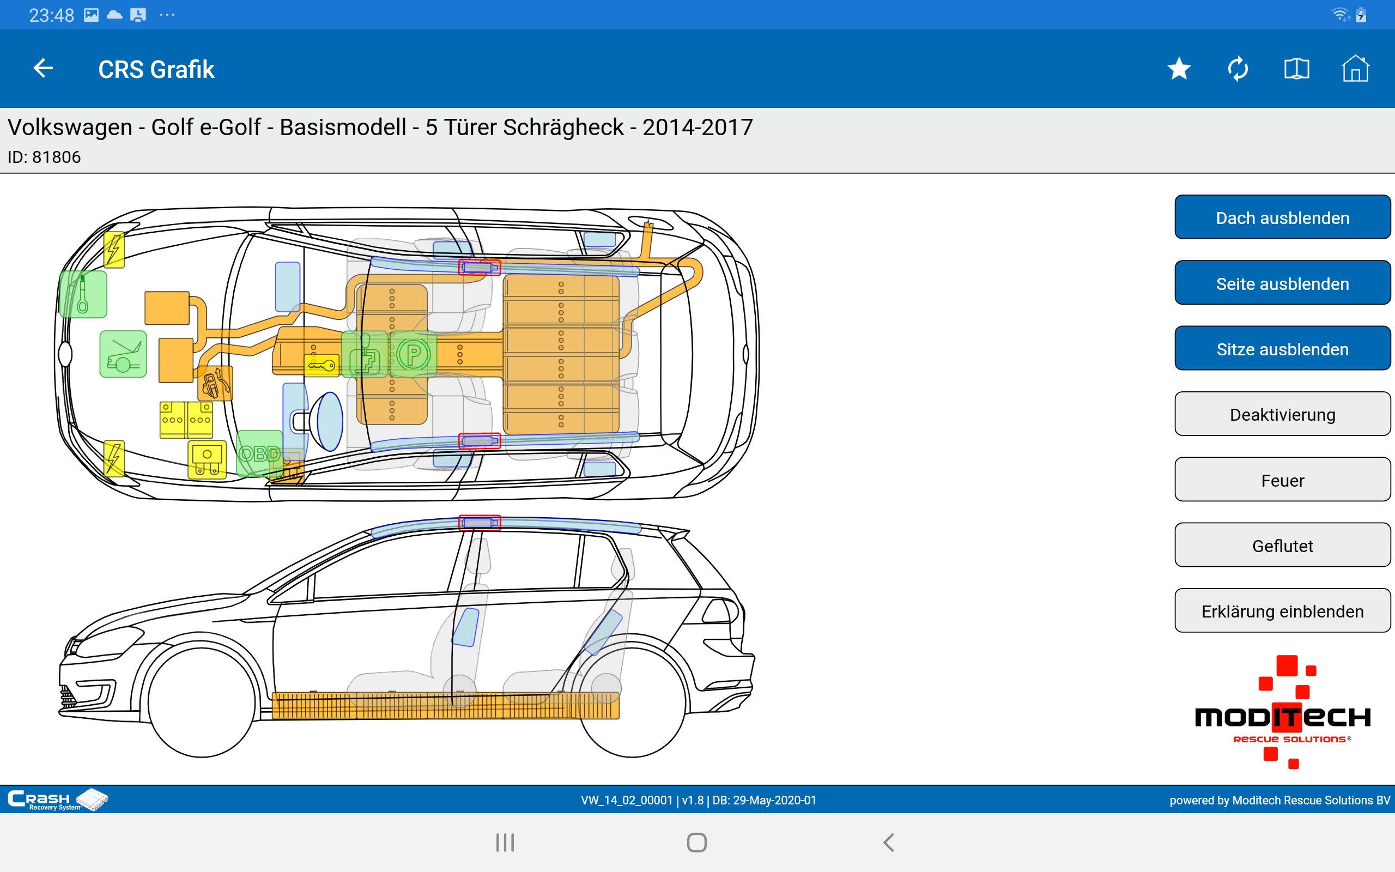The height and width of the screenshot is (872, 1395).
Task: Tap the refresh/sync icon in header
Action: point(1238,69)
